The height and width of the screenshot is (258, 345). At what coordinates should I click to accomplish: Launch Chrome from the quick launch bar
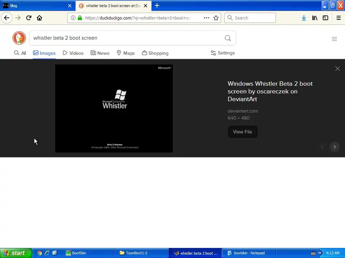click(39, 253)
